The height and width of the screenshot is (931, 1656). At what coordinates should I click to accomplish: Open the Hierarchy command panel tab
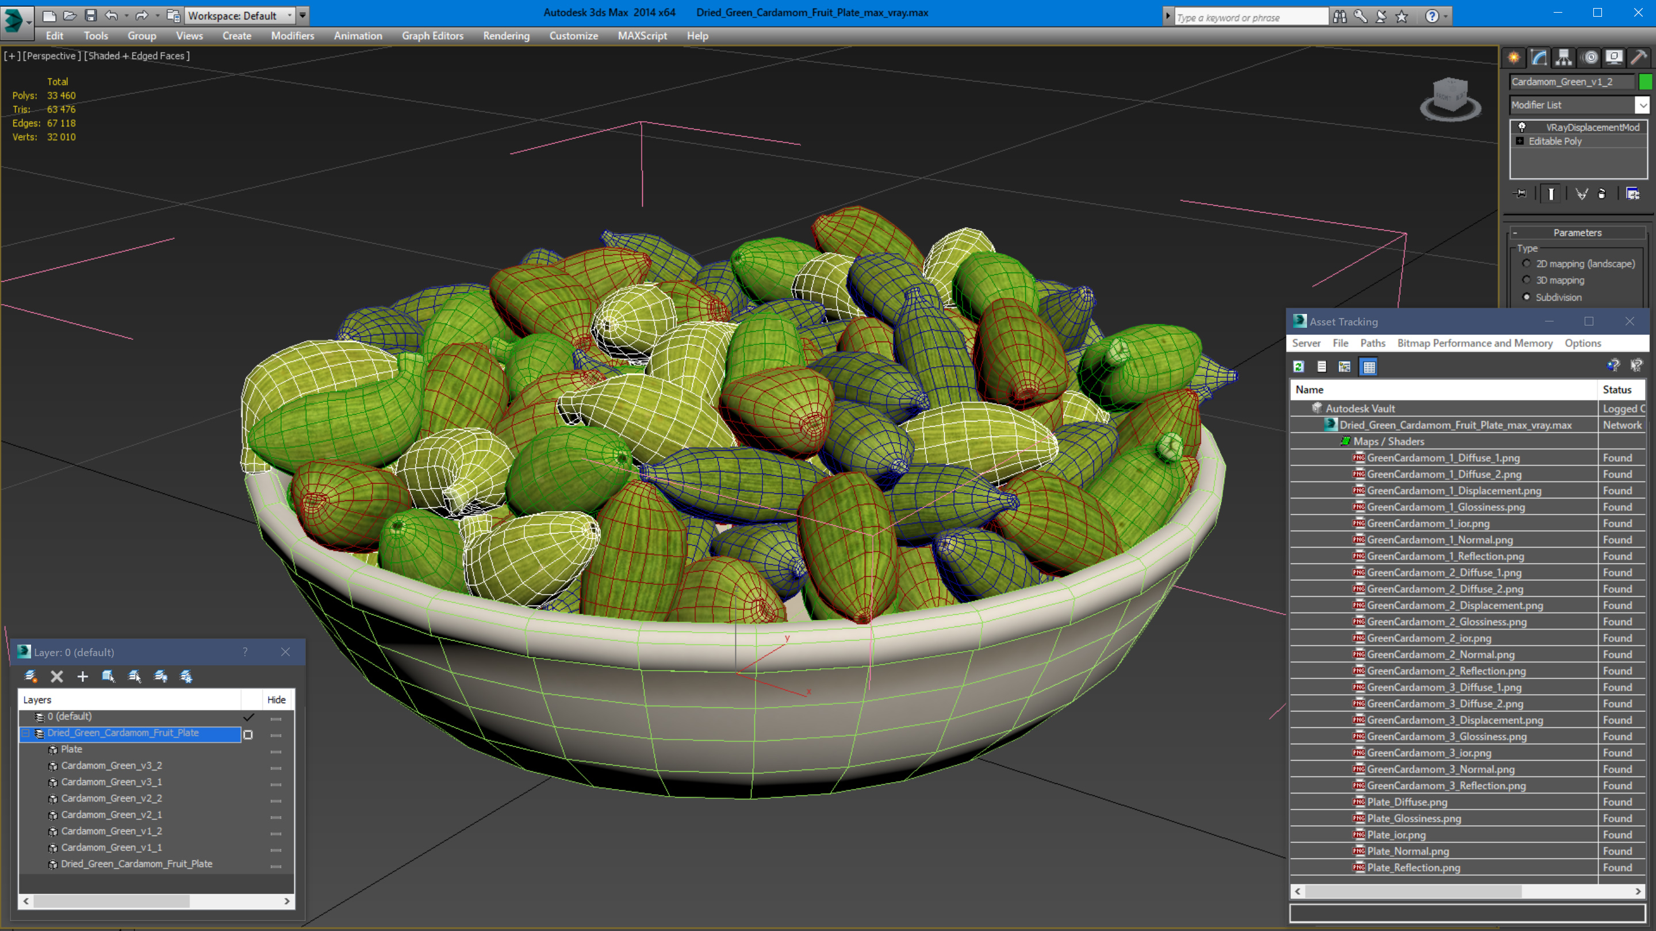tap(1563, 58)
